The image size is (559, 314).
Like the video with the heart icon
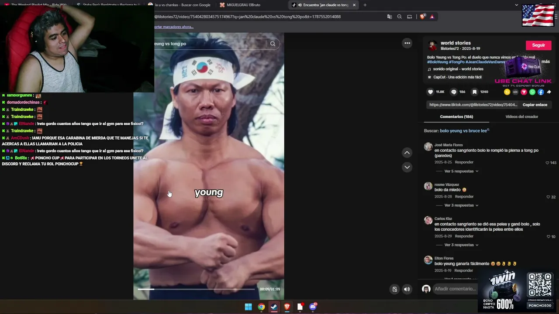tap(430, 92)
